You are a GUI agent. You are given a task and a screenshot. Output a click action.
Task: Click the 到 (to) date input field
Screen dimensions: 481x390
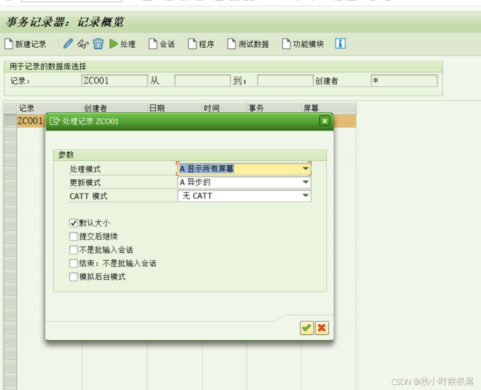[285, 81]
